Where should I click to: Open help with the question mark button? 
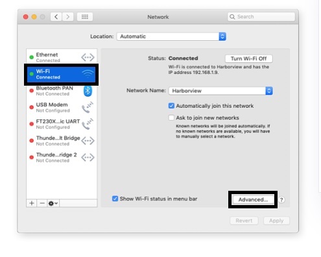[x=281, y=200]
